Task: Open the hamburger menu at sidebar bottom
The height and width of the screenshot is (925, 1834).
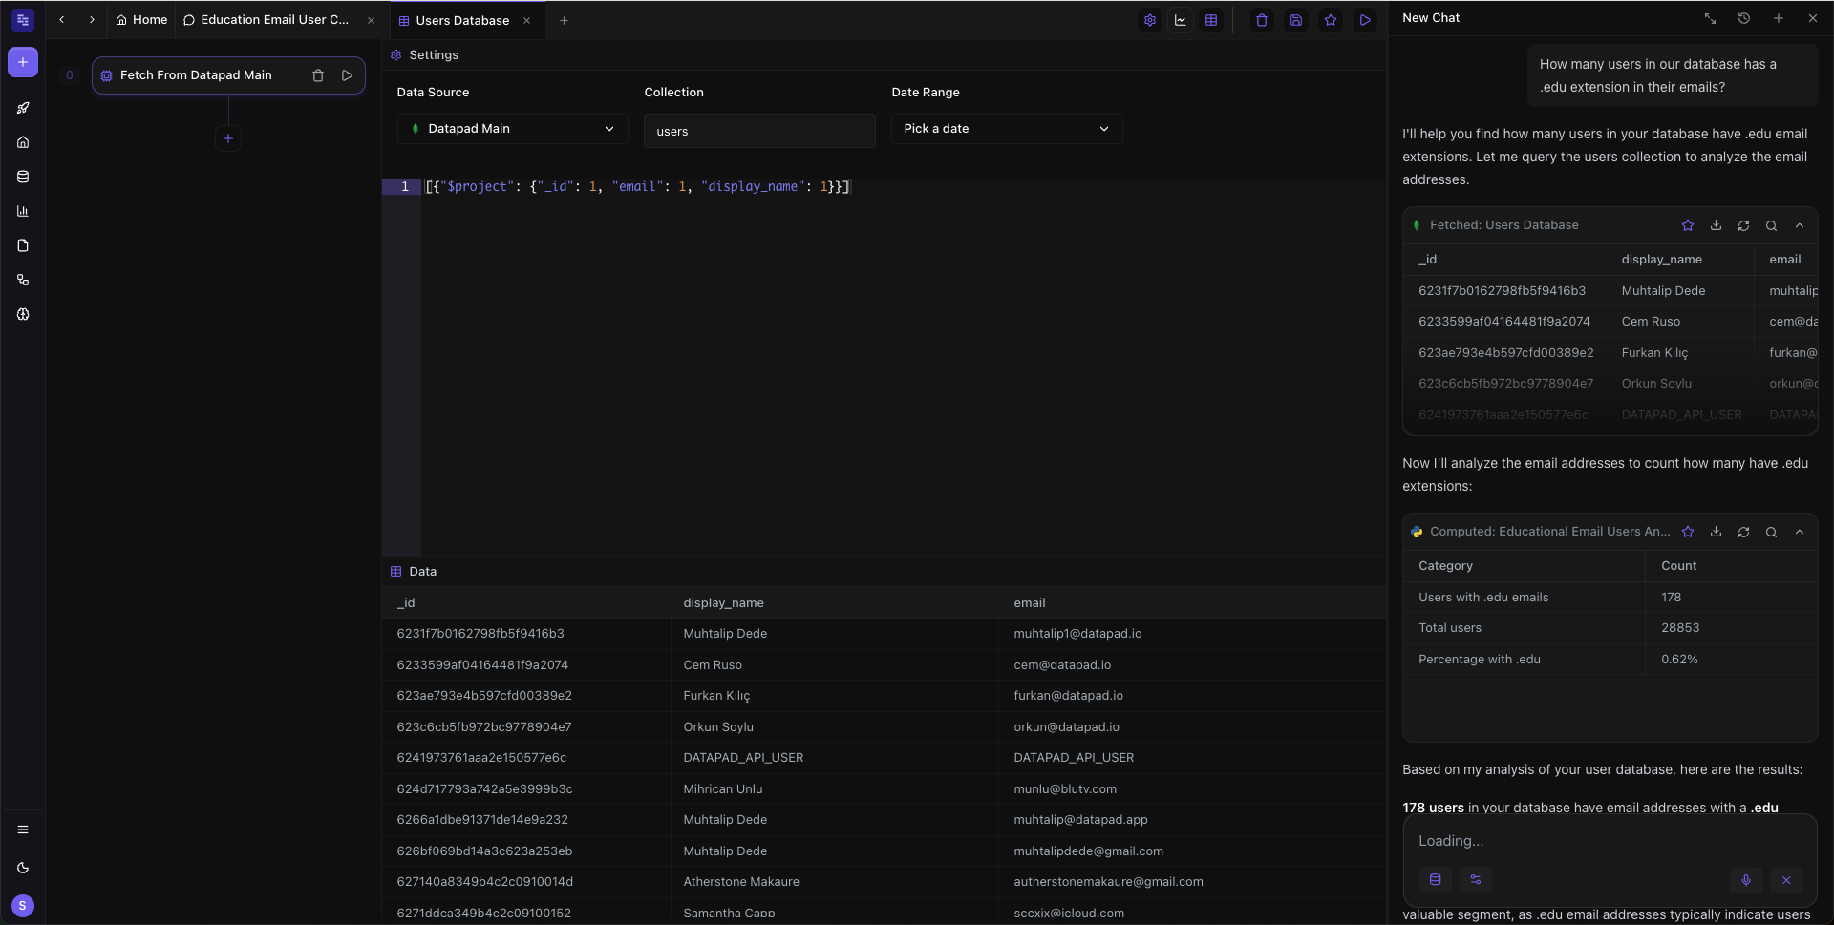Action: coord(23,830)
